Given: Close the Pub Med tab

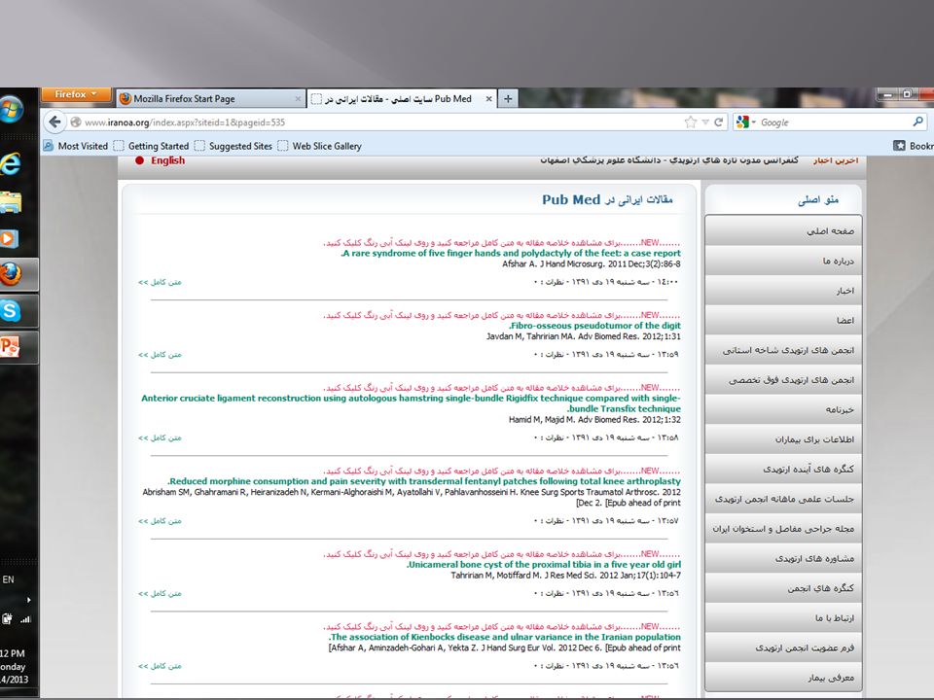Looking at the screenshot, I should pyautogui.click(x=489, y=99).
